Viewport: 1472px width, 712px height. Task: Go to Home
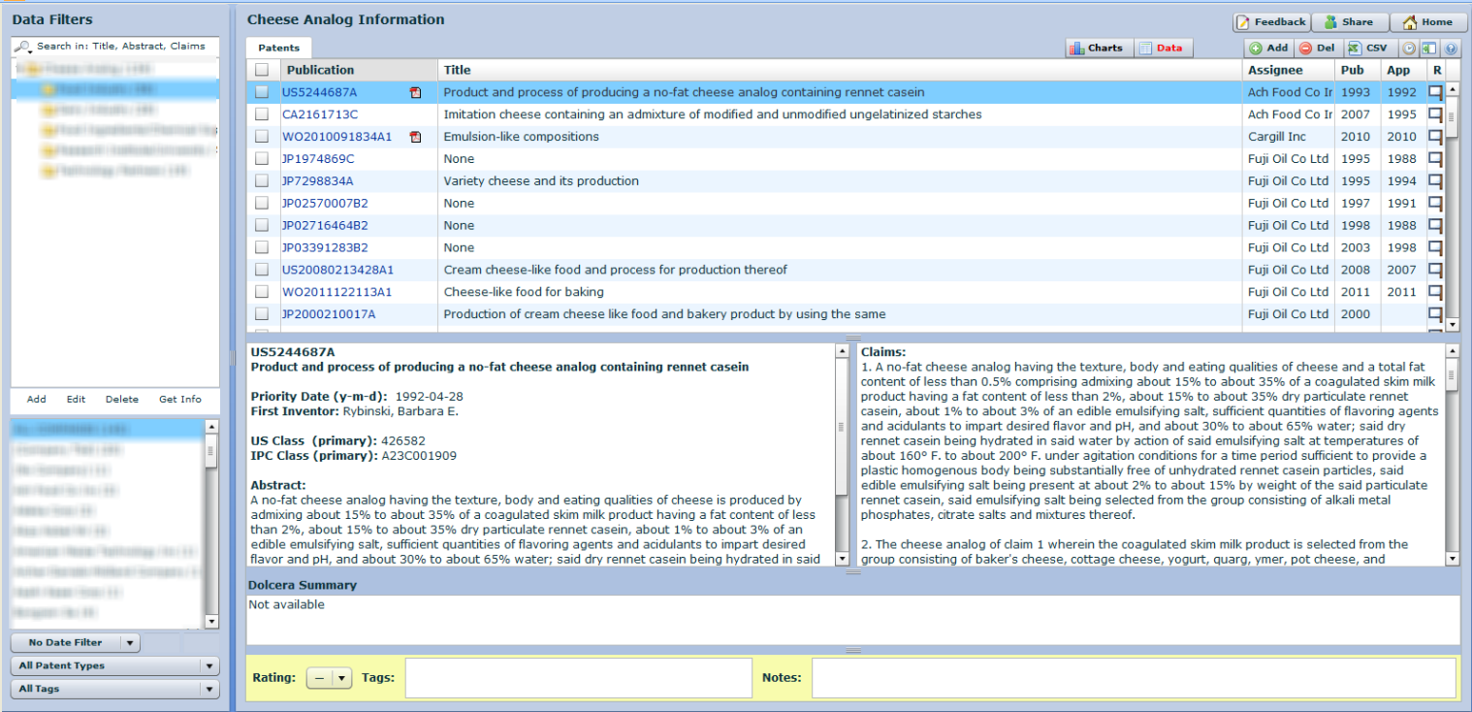(1428, 22)
